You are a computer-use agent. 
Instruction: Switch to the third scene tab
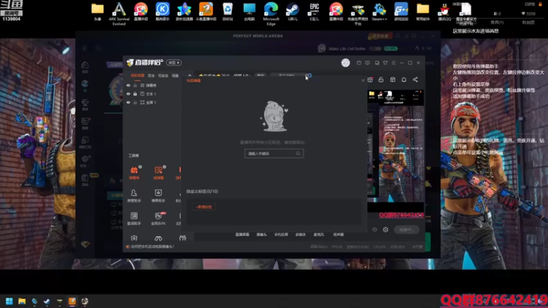163,75
